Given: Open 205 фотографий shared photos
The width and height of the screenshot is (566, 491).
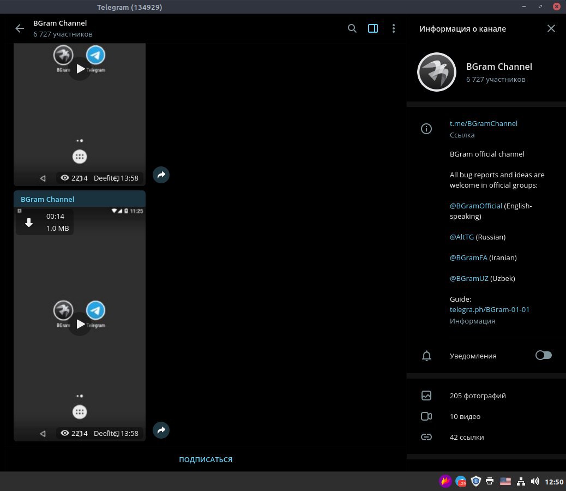Looking at the screenshot, I should 478,396.
